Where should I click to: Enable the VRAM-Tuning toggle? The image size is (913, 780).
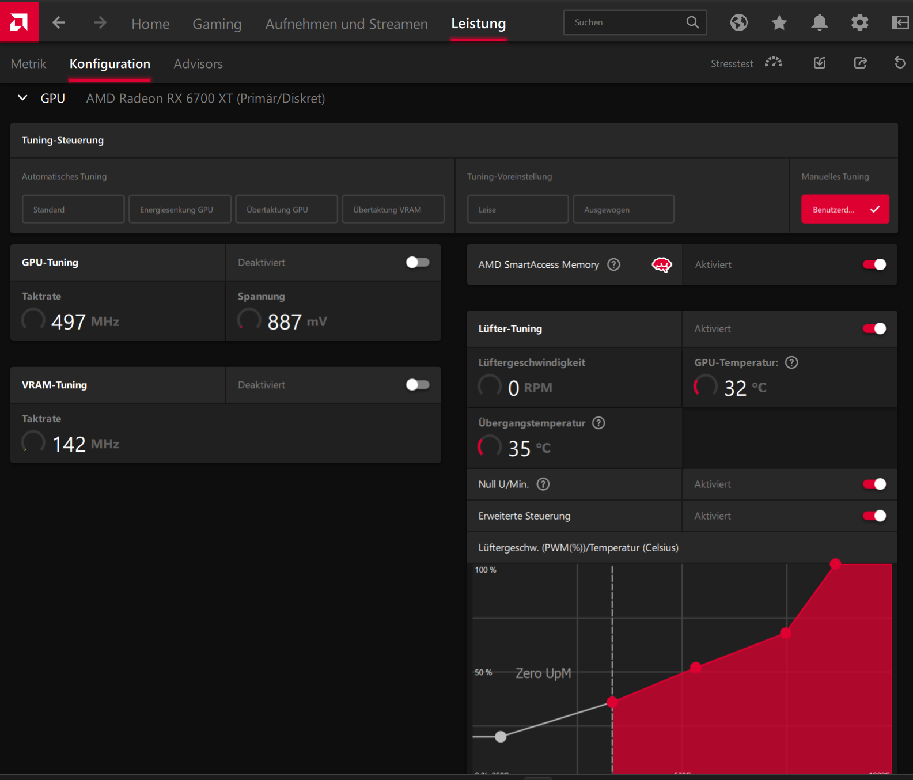(x=418, y=384)
